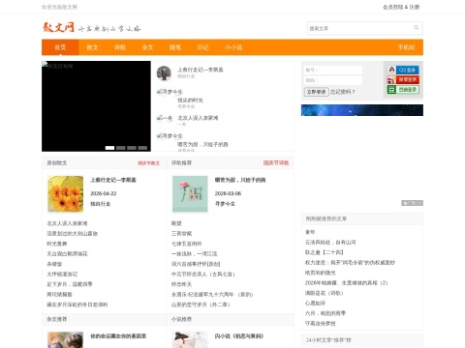Open poem titled 三养带赋
This screenshot has height=348, width=465.
[x=181, y=233]
